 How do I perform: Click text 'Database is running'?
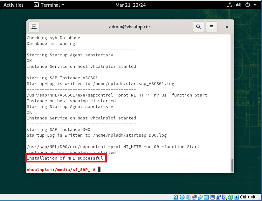click(x=51, y=44)
